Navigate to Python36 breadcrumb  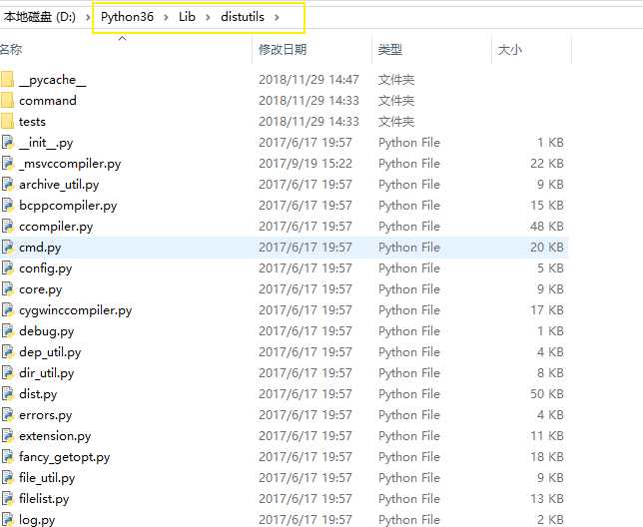[x=127, y=17]
